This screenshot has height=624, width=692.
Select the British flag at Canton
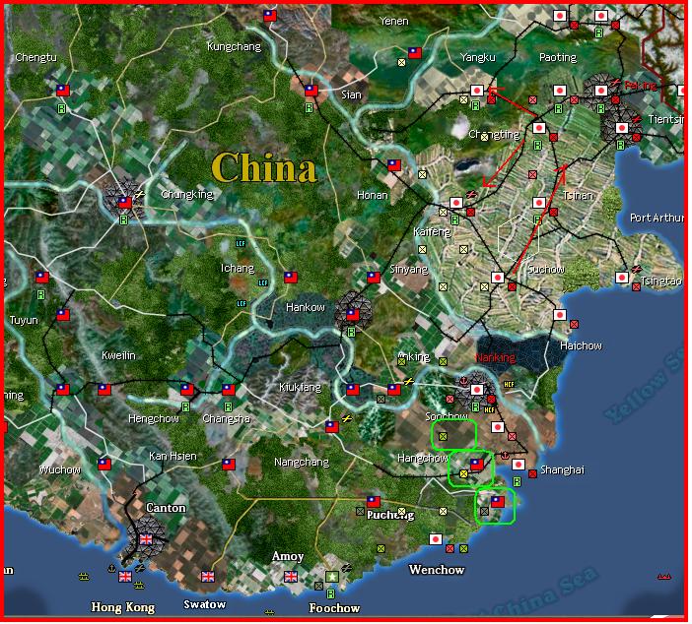click(146, 539)
